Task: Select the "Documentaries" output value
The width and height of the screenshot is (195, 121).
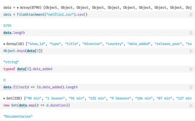Action: [x=18, y=116]
